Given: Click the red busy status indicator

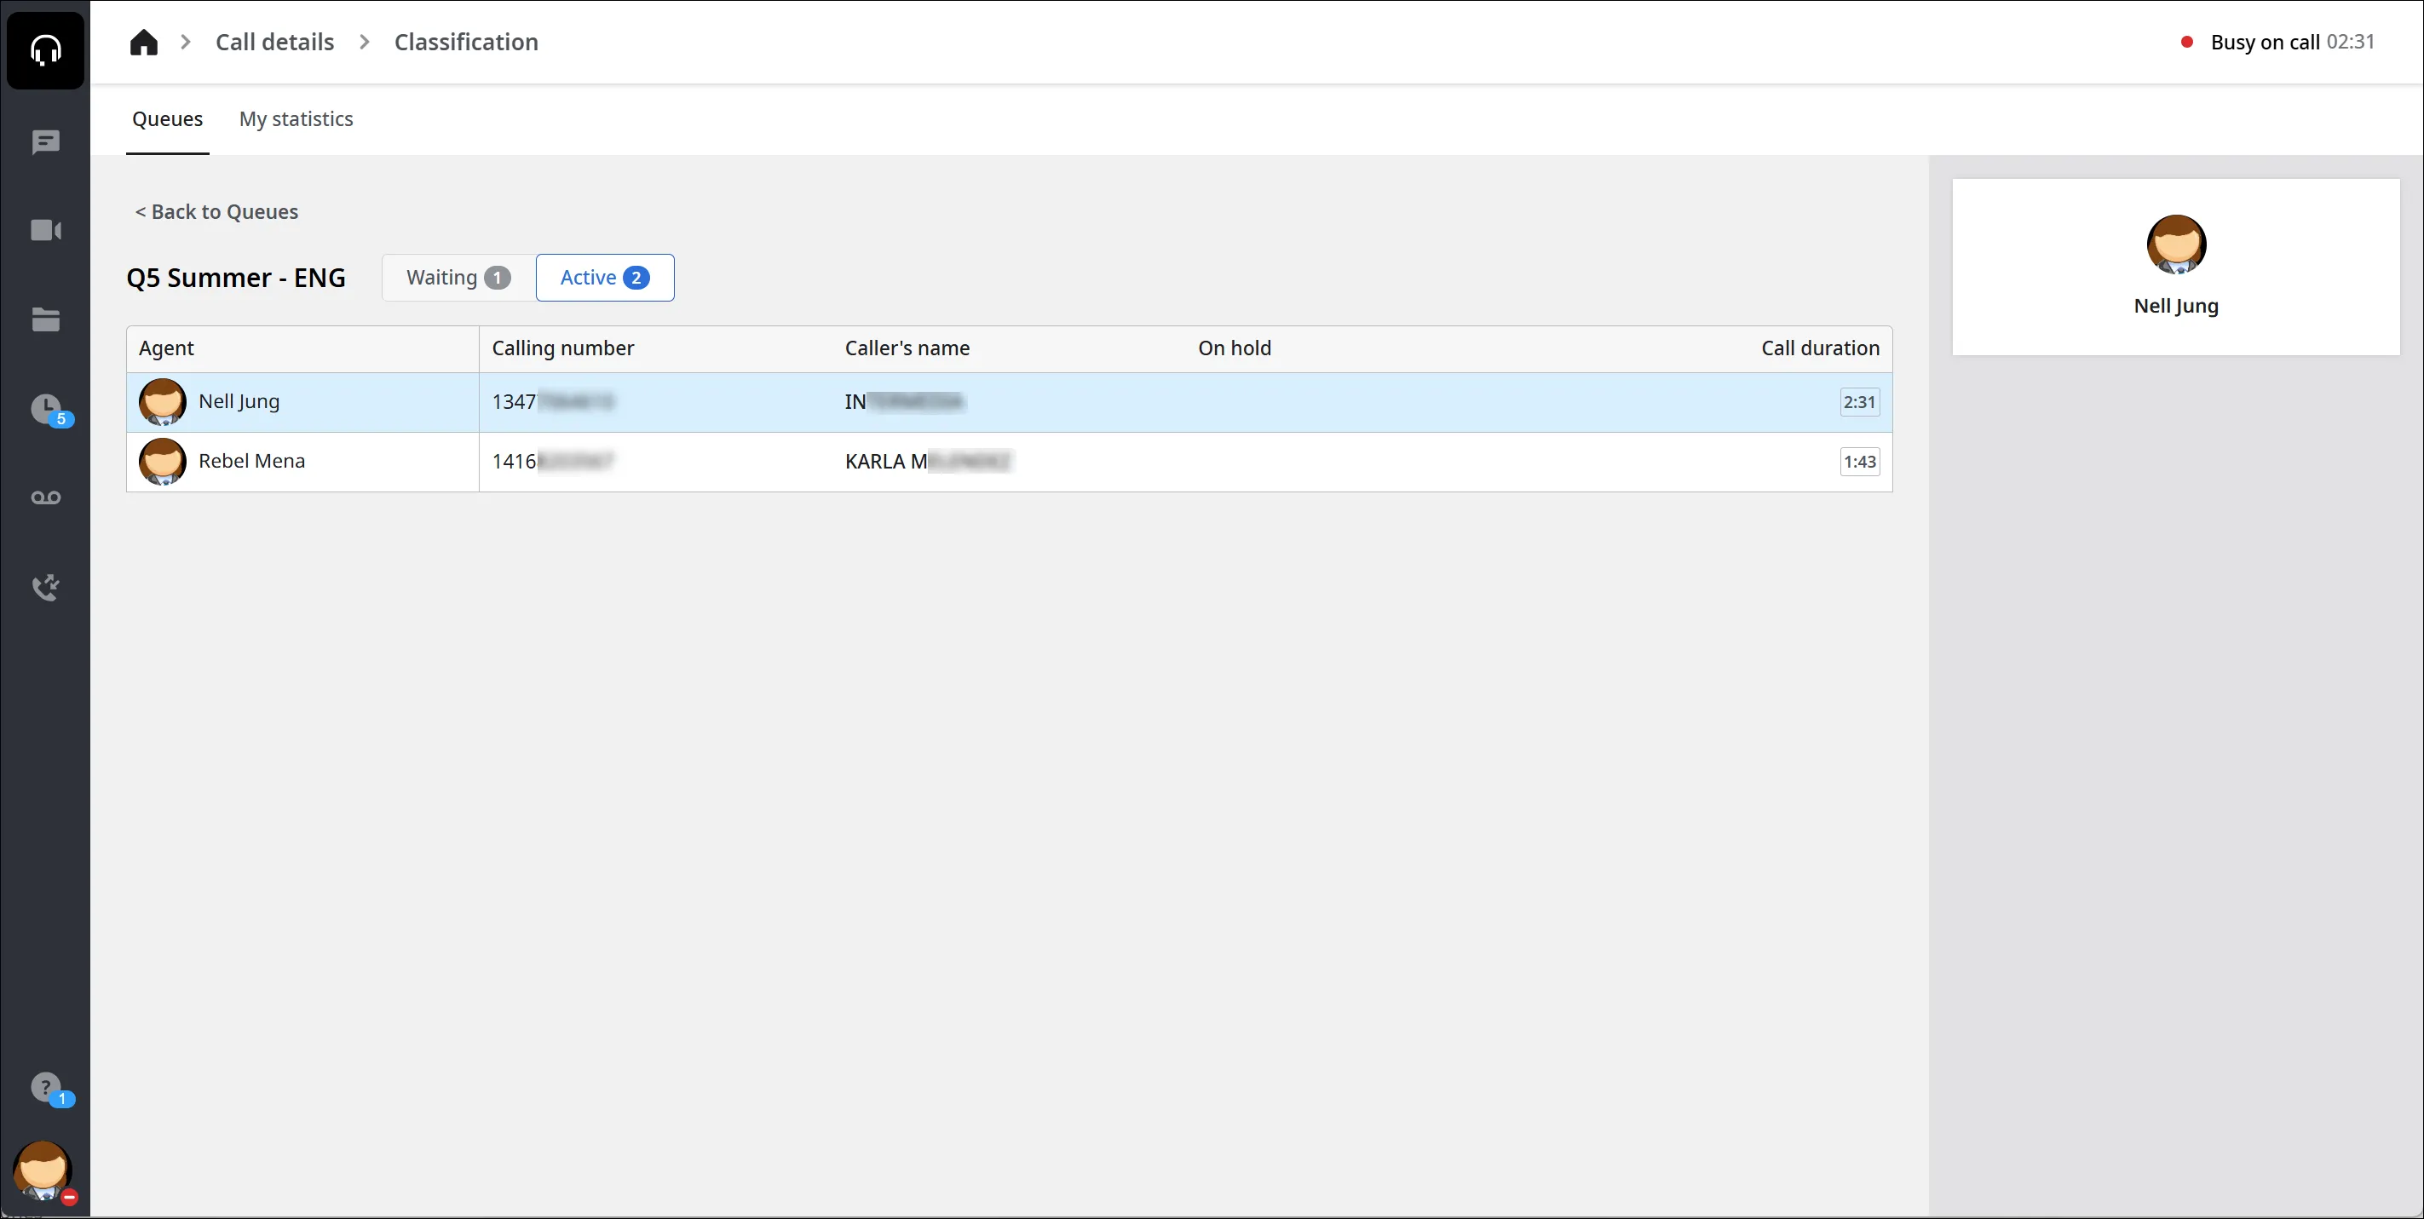Looking at the screenshot, I should click(x=2187, y=43).
